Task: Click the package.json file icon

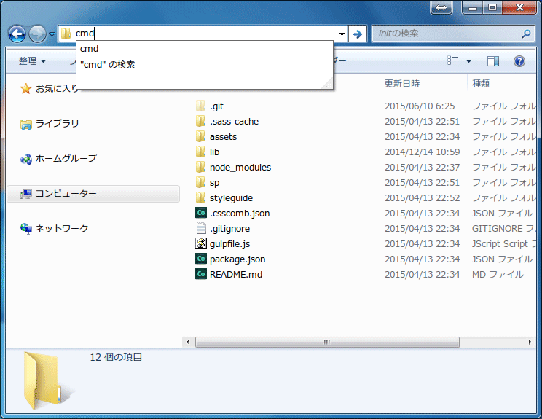Action: tap(201, 259)
